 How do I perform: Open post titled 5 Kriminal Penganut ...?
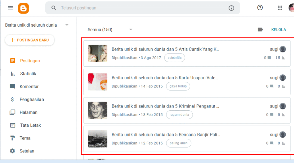tap(165, 106)
